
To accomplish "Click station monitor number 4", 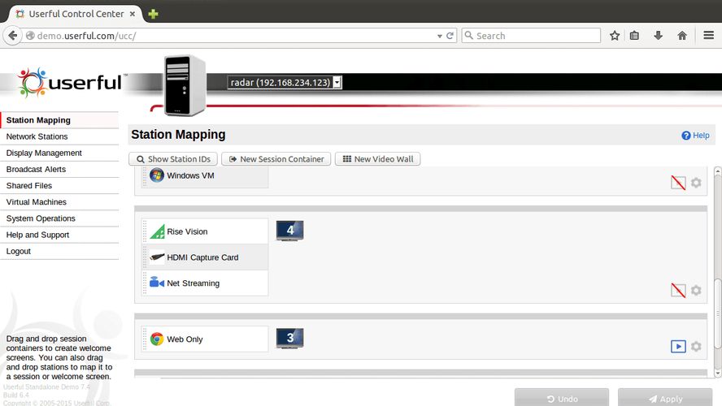I will tap(289, 231).
